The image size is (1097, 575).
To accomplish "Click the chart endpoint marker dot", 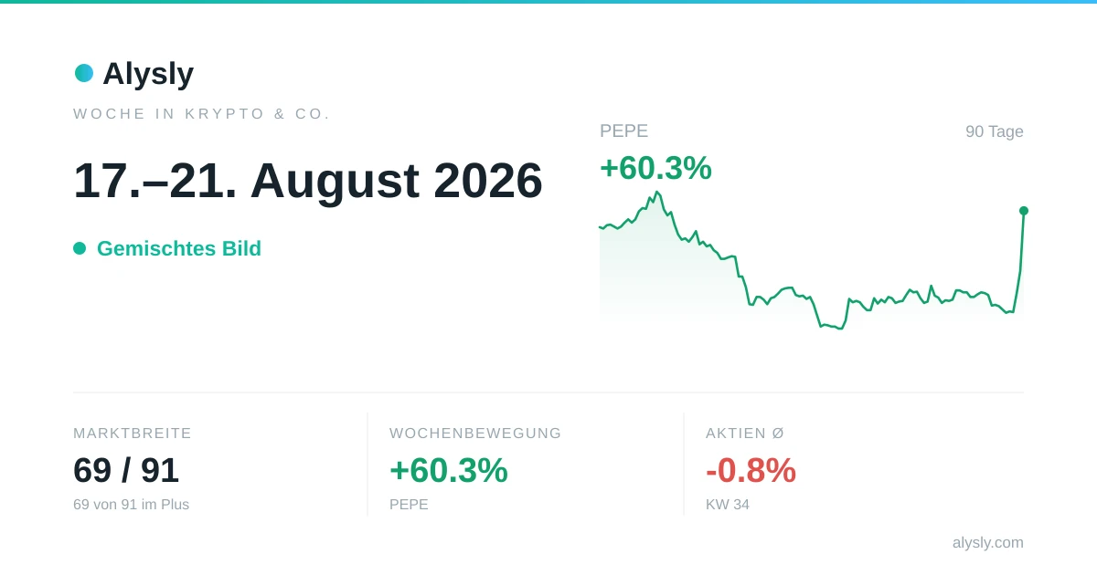I will coord(1024,211).
